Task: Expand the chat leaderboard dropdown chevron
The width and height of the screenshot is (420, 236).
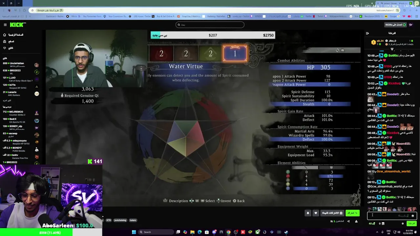Action: tap(392, 49)
